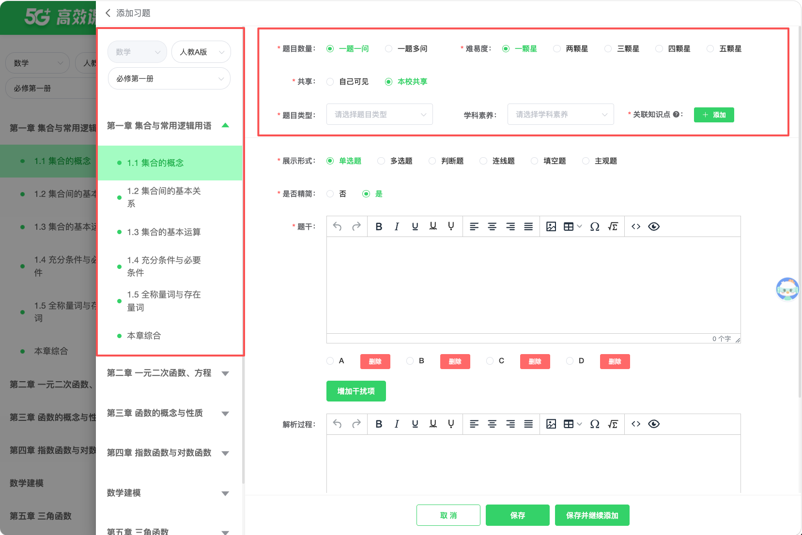Image resolution: width=802 pixels, height=535 pixels.
Task: View source code in the 题干 editor
Action: coord(636,226)
